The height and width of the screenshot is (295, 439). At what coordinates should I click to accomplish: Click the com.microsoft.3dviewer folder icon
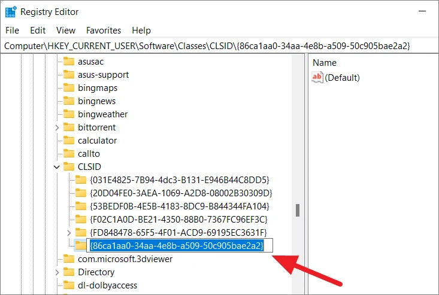[x=69, y=259]
